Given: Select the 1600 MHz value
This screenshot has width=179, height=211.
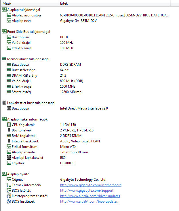Looking at the screenshot, I should (67, 86).
